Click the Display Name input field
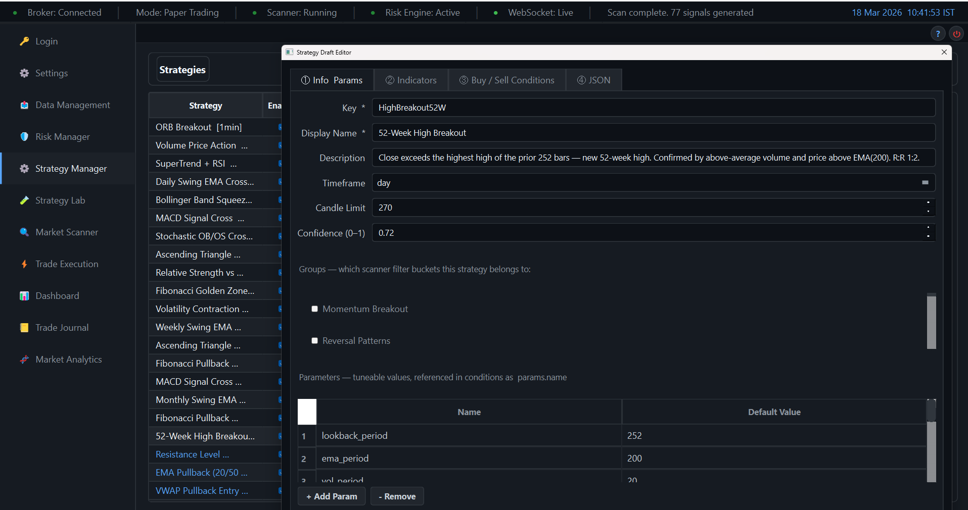Viewport: 968px width, 510px height. (x=653, y=133)
